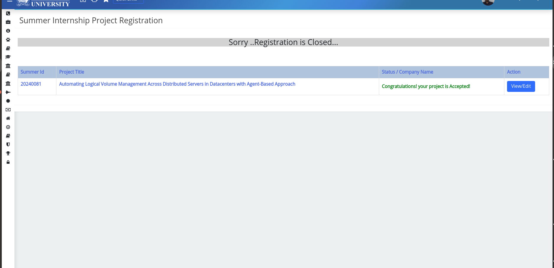Click the fighter jet sidebar icon

[8, 92]
